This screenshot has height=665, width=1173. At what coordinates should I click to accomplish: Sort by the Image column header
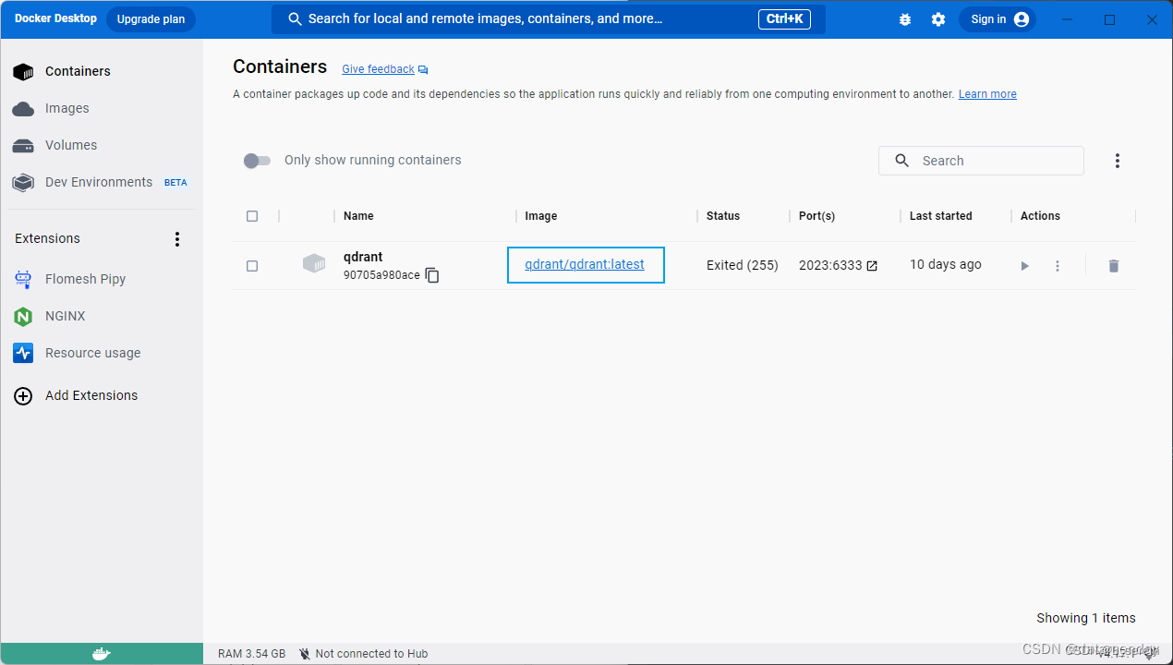coord(541,216)
